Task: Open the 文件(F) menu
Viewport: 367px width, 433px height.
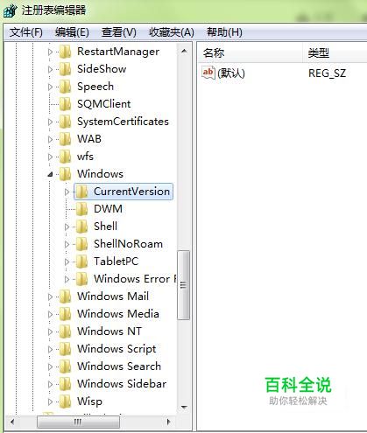Action: pos(26,32)
